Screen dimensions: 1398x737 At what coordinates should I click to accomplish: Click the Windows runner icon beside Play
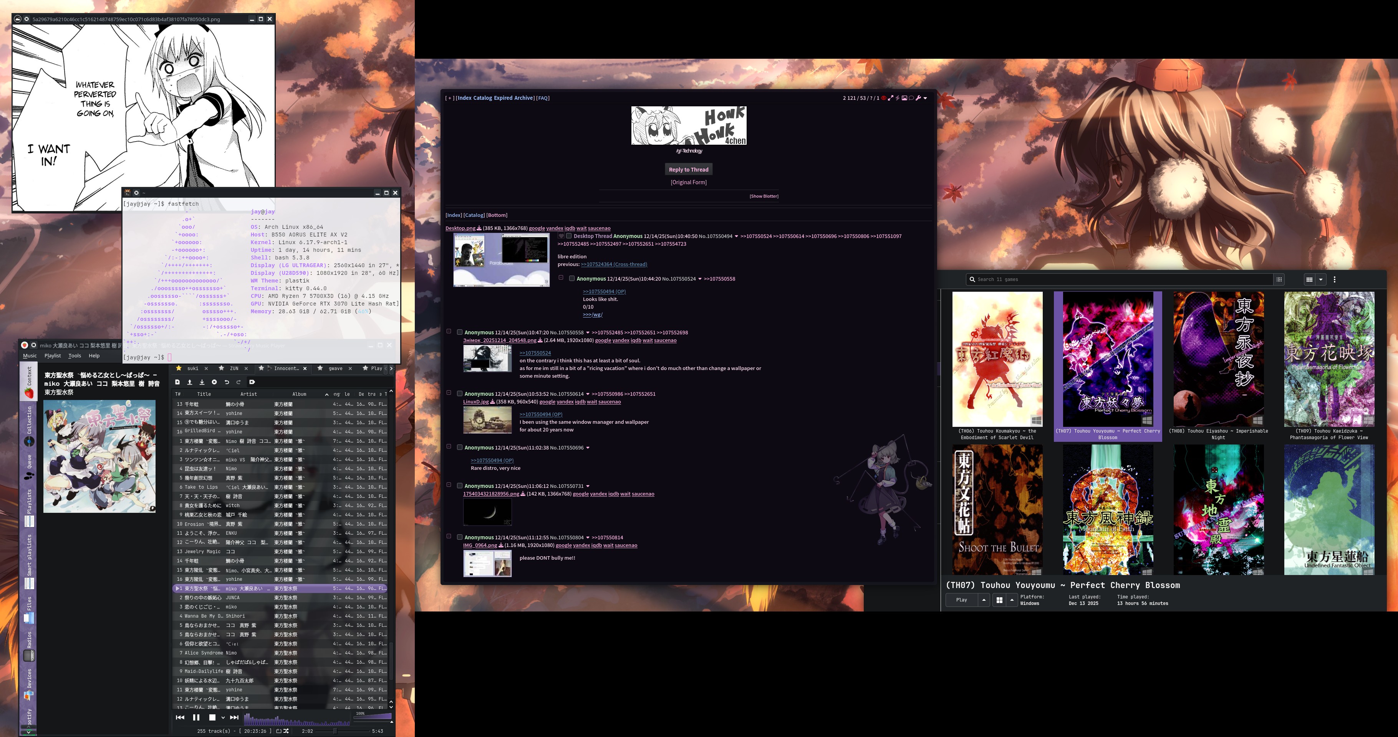click(999, 600)
